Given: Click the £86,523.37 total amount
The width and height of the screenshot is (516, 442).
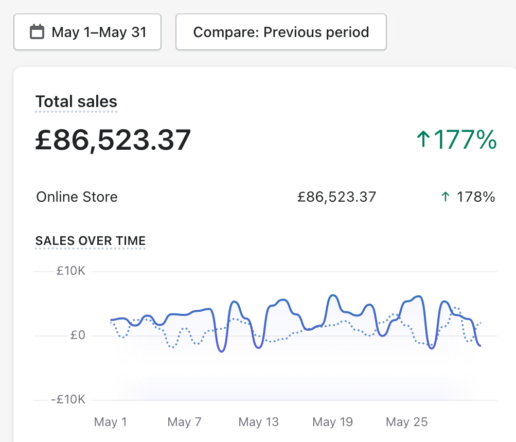Looking at the screenshot, I should [113, 139].
